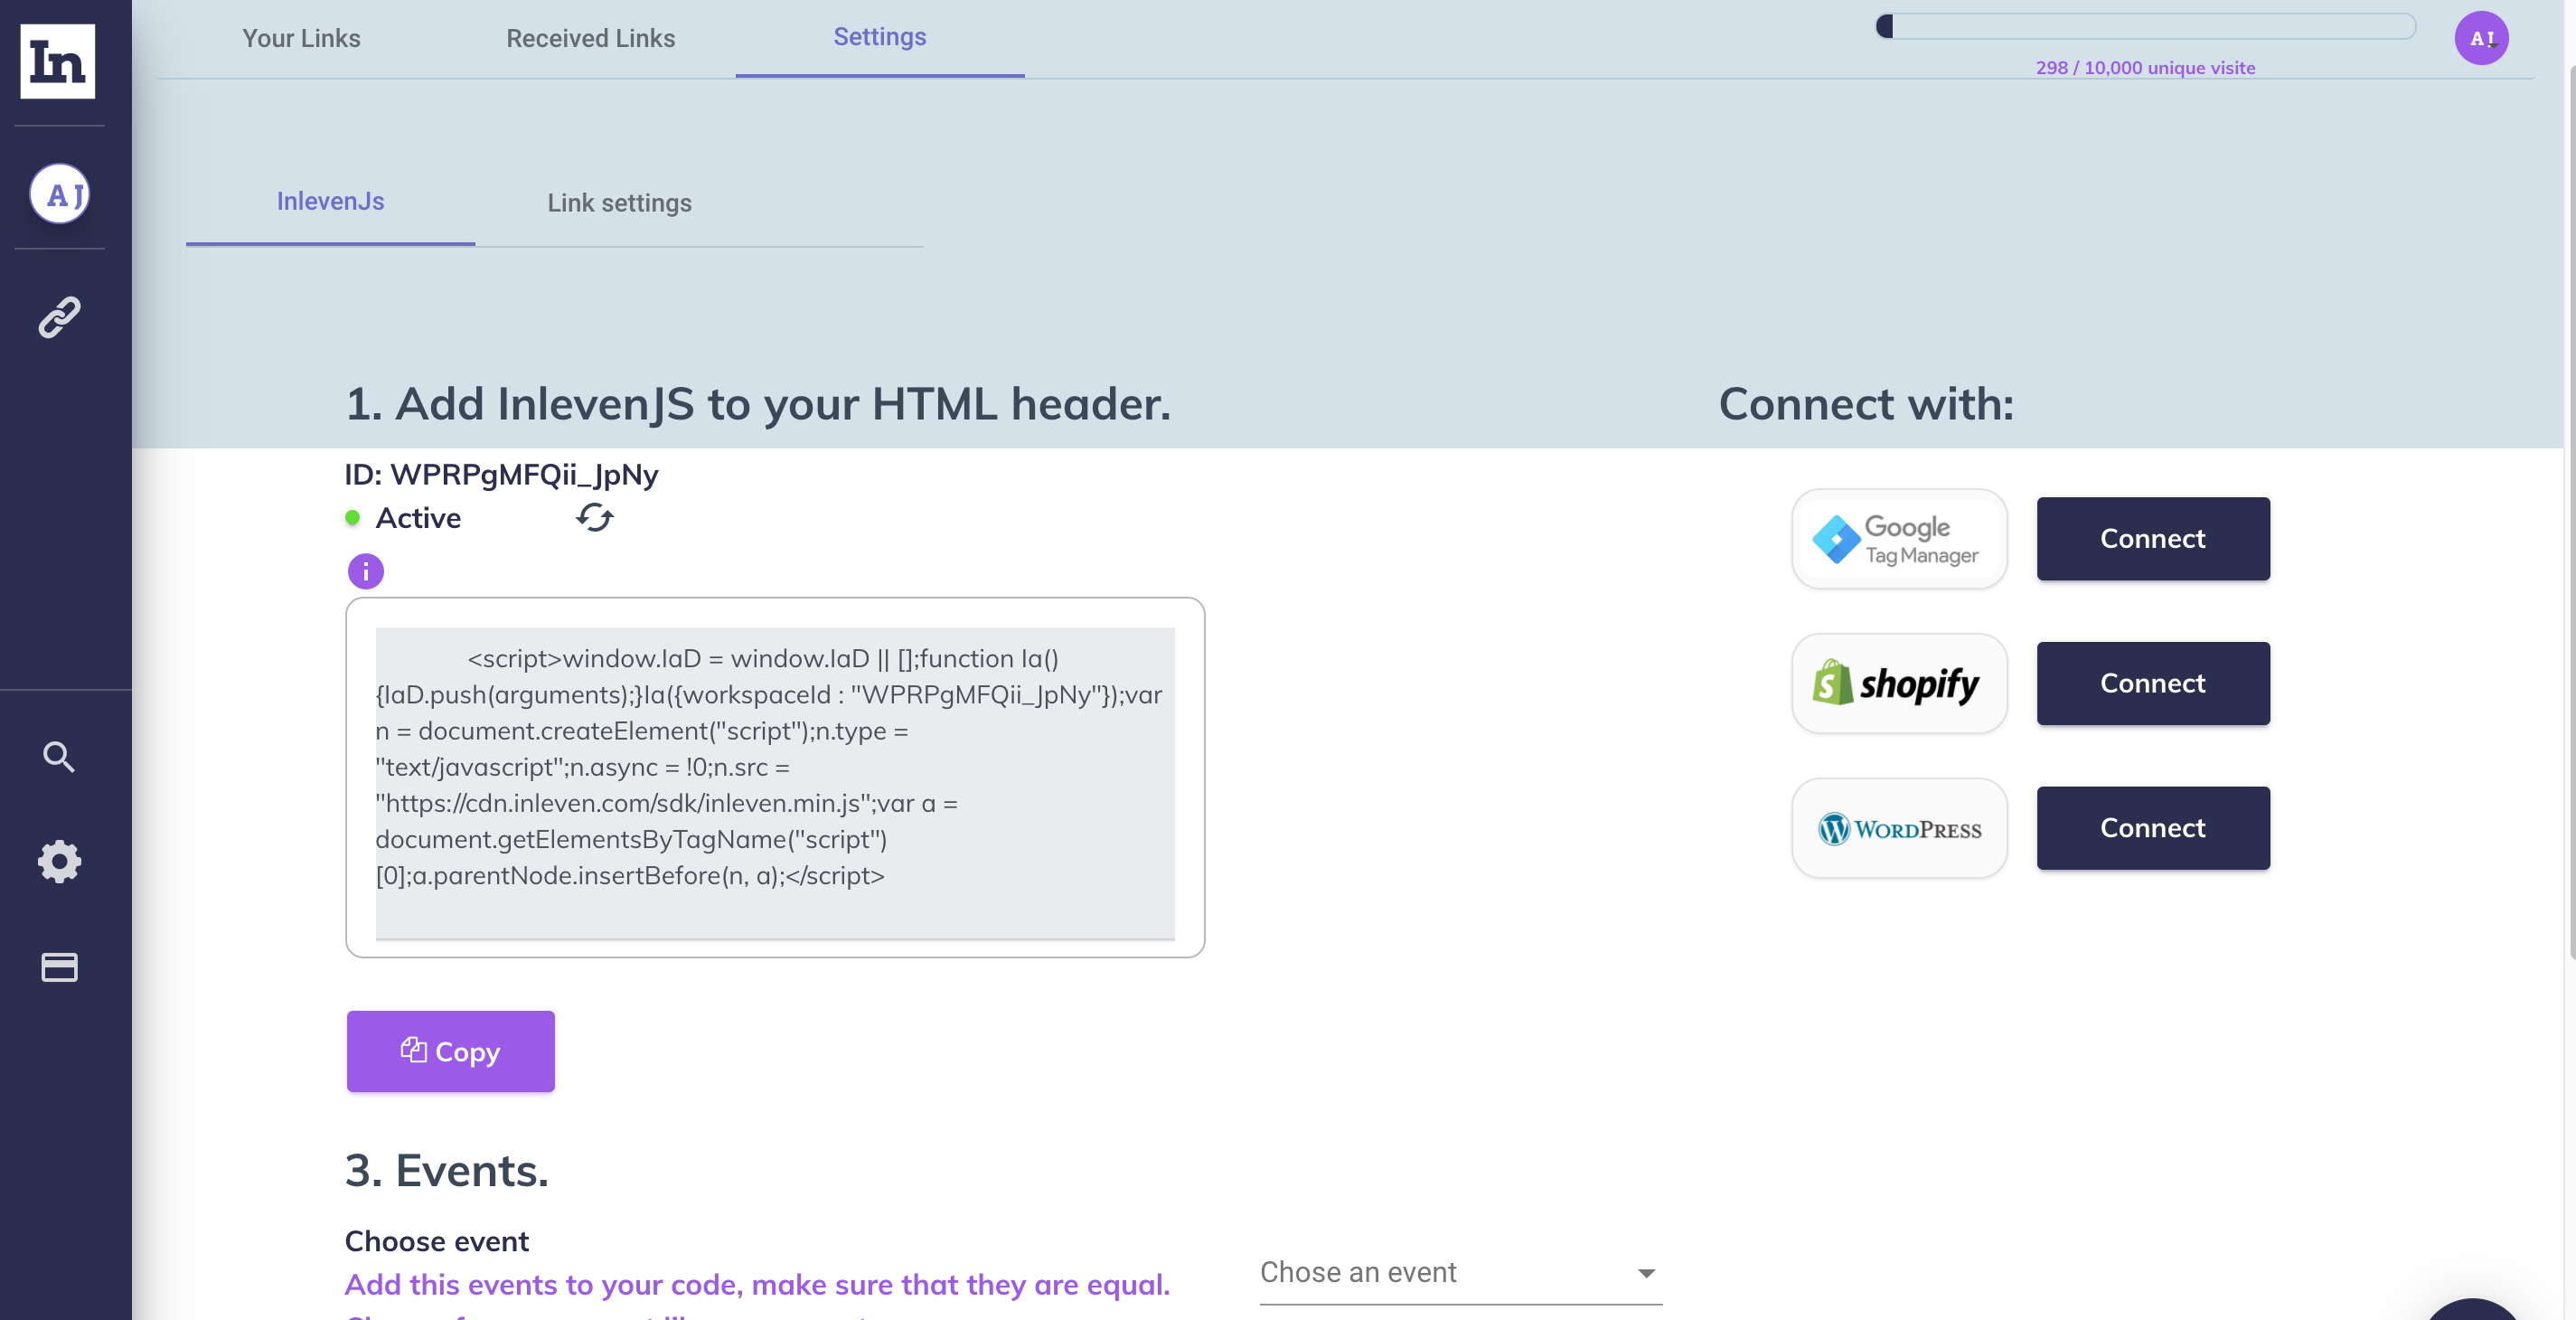Click the unique visits progress bar

[x=2145, y=26]
